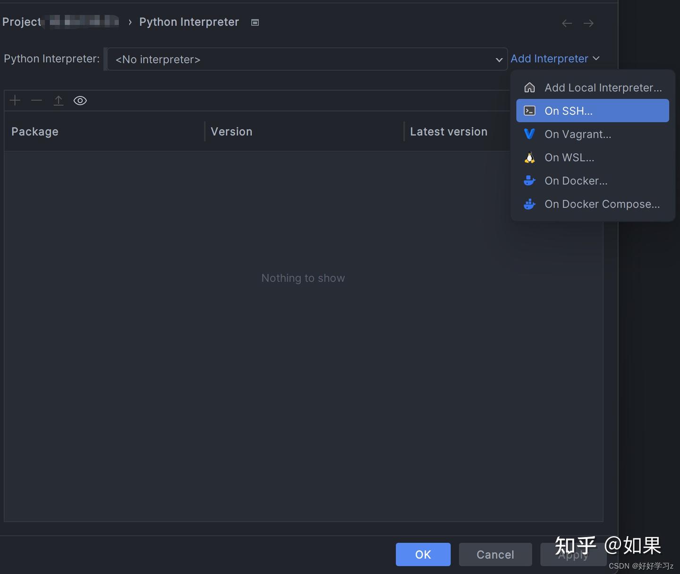Expand the Add Interpreter chevron

596,59
